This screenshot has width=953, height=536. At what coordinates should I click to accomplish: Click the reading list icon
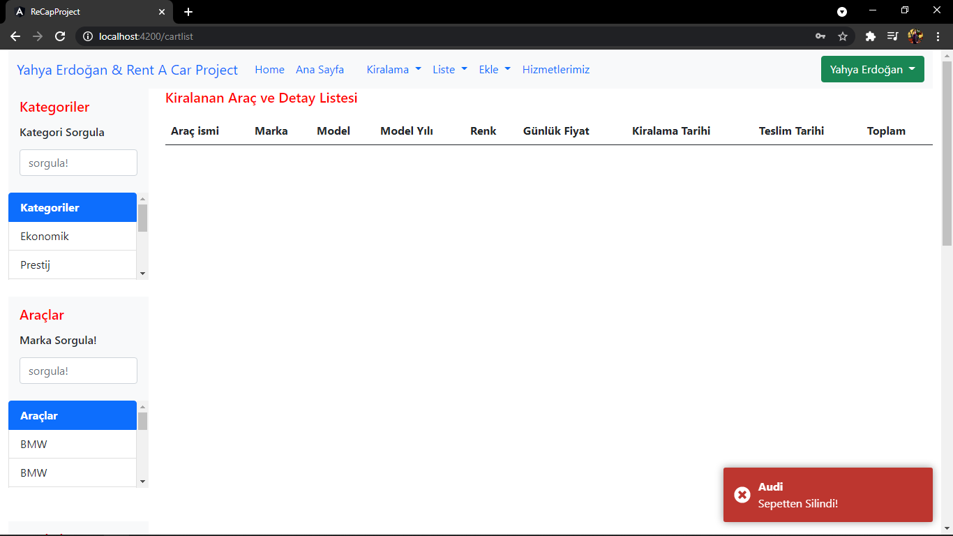coord(894,36)
